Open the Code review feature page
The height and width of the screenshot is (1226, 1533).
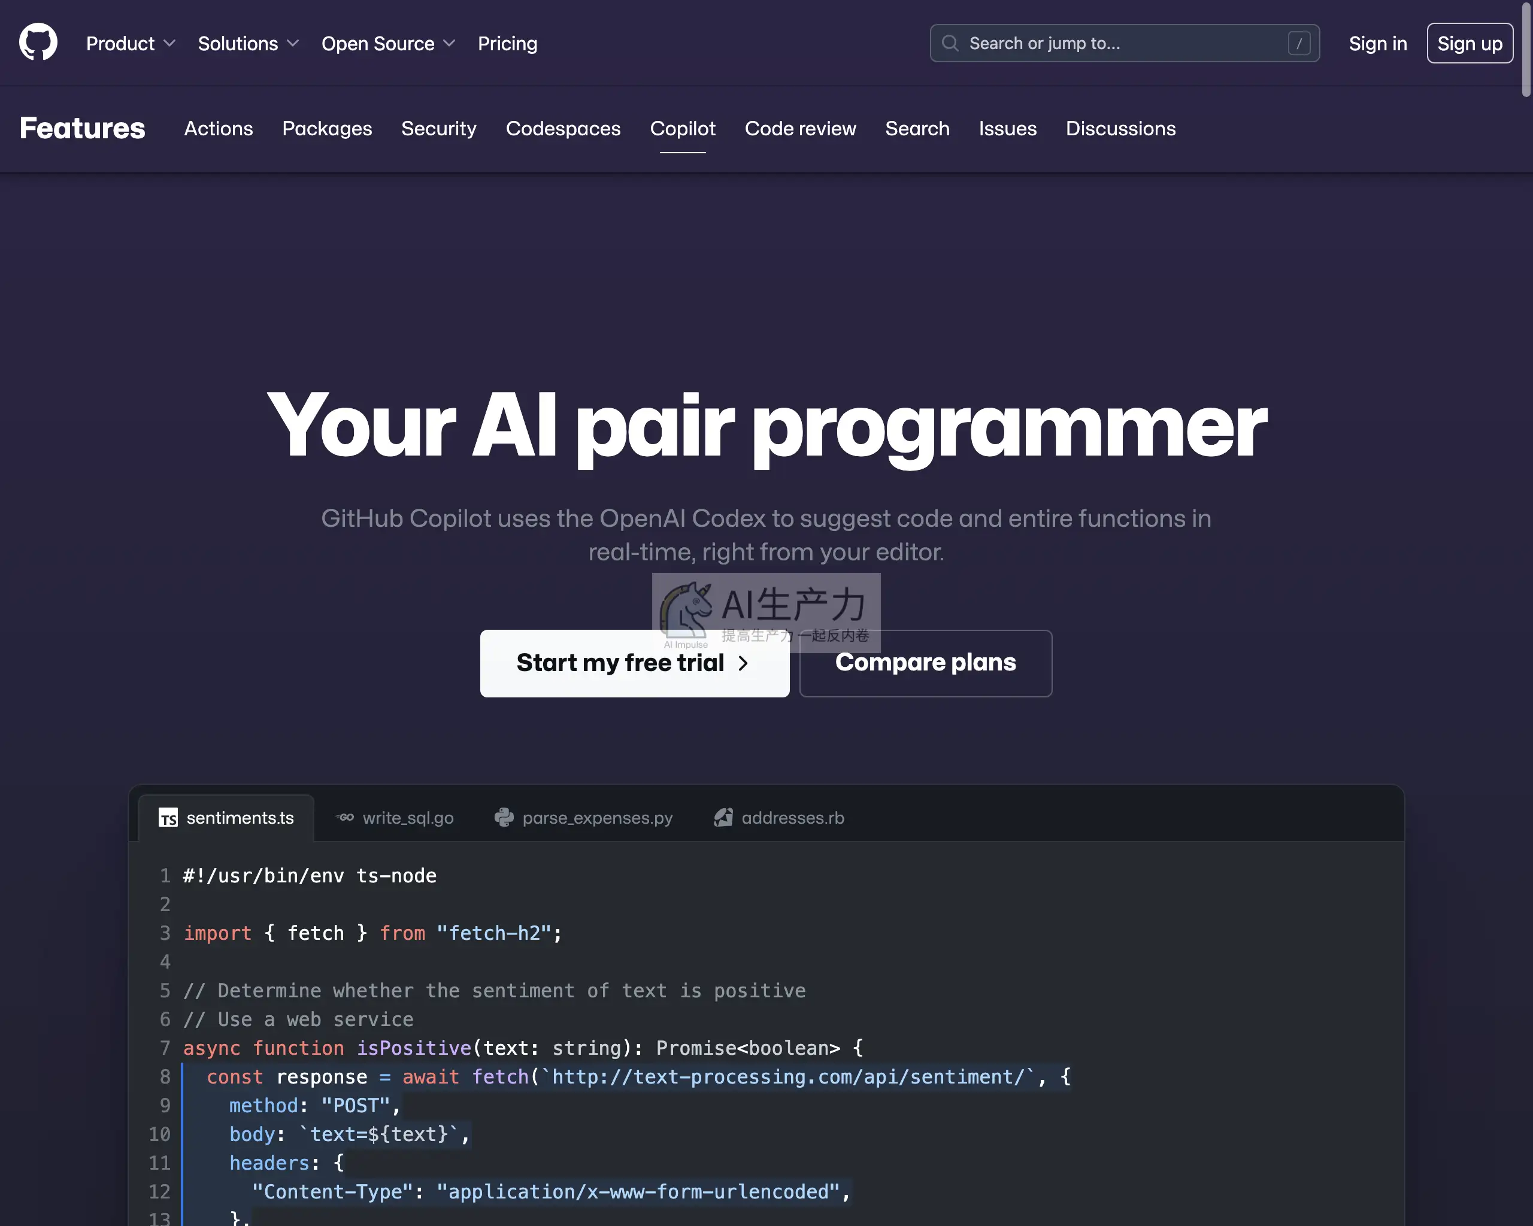coord(801,129)
